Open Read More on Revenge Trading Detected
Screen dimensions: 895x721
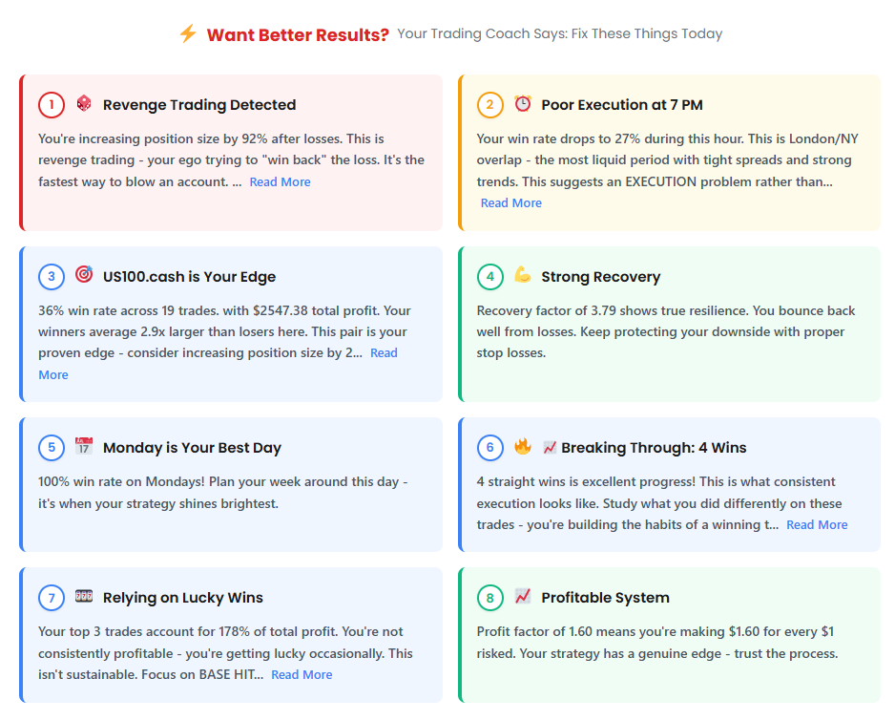coord(280,180)
